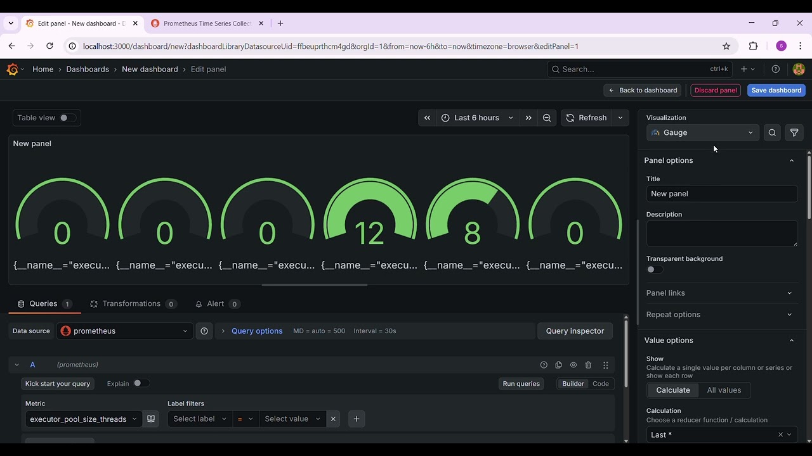Click Save dashboard button
This screenshot has width=812, height=456.
coord(776,90)
